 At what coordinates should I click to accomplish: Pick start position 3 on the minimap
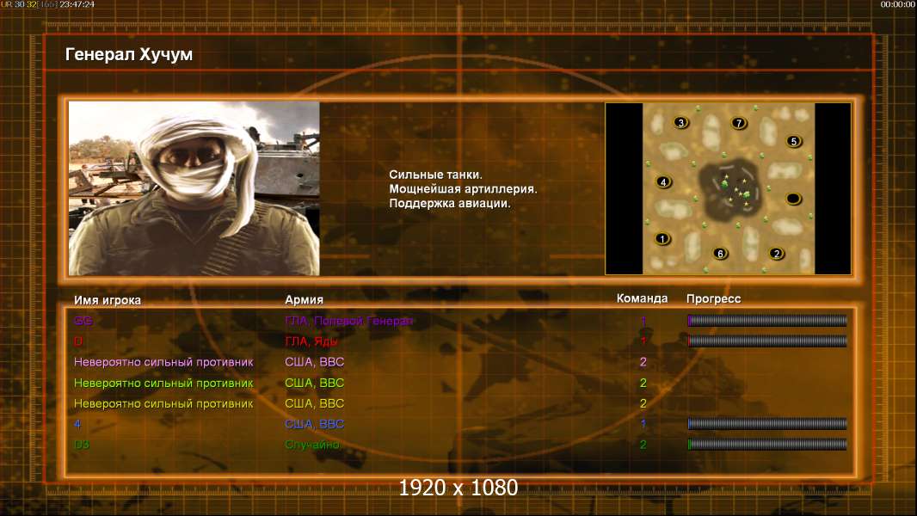point(681,123)
